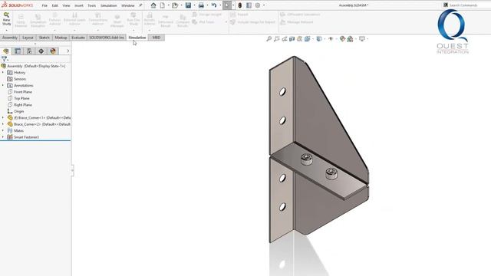This screenshot has width=491, height=276.
Task: Open the Edit menu
Action: (x=54, y=5)
